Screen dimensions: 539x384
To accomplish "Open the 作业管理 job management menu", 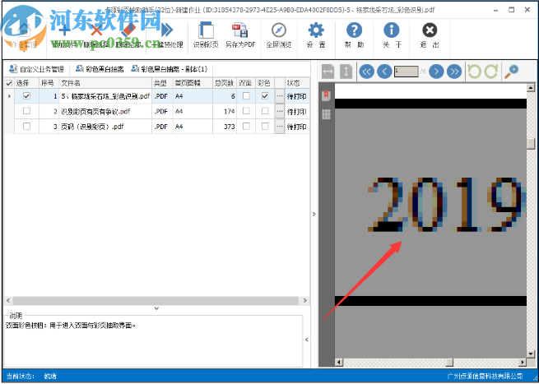I will point(23,36).
